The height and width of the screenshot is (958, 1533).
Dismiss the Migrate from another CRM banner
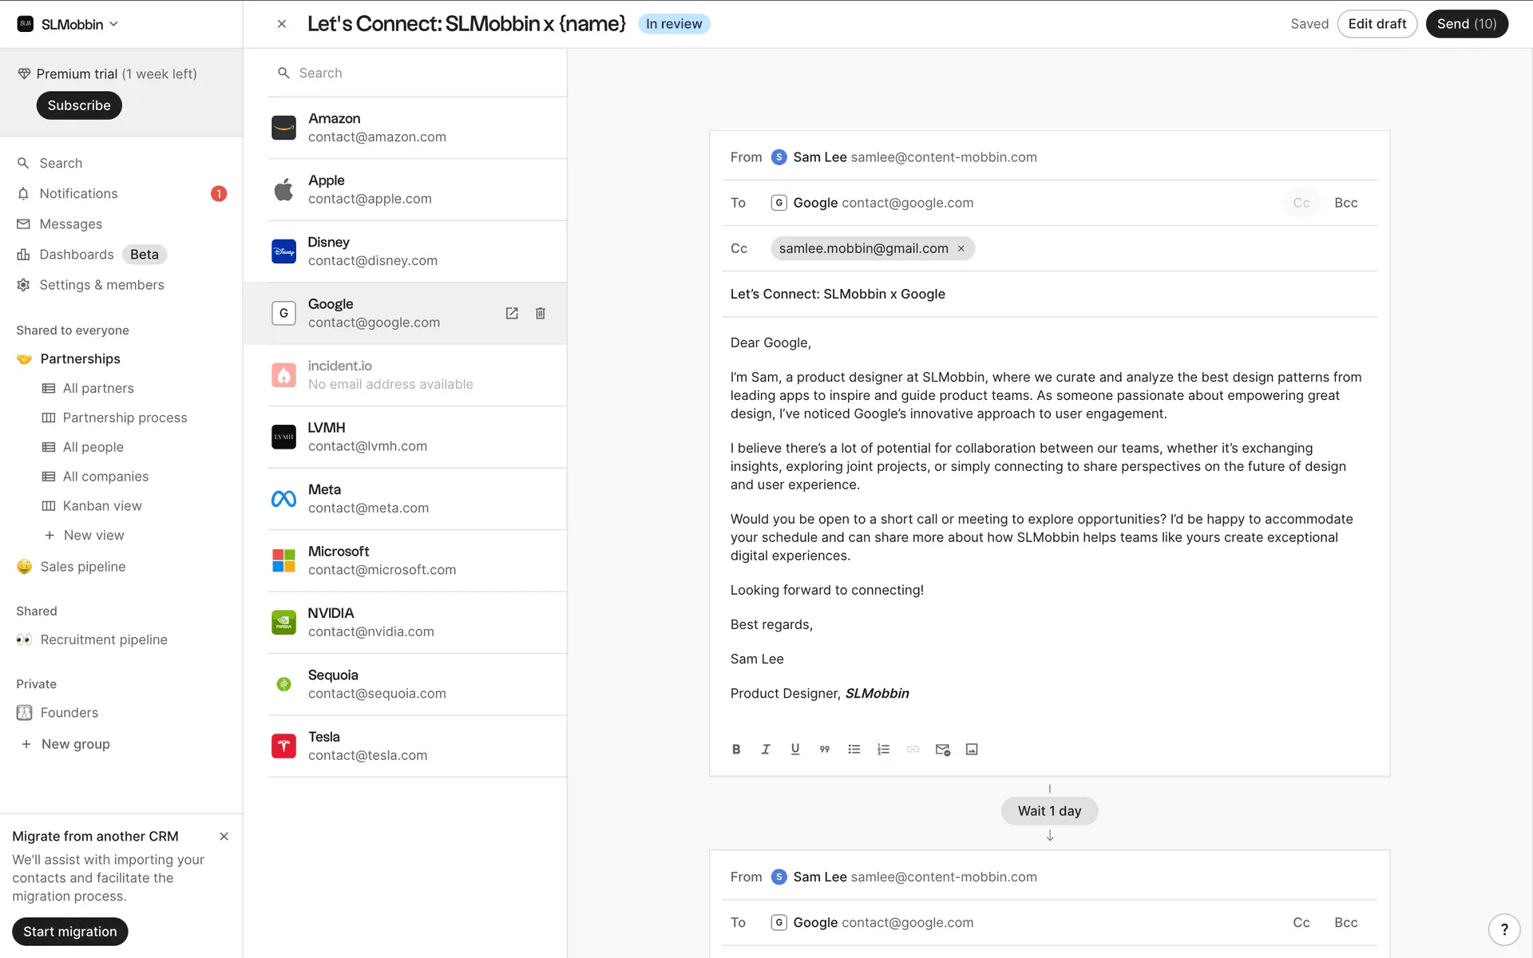tap(224, 836)
